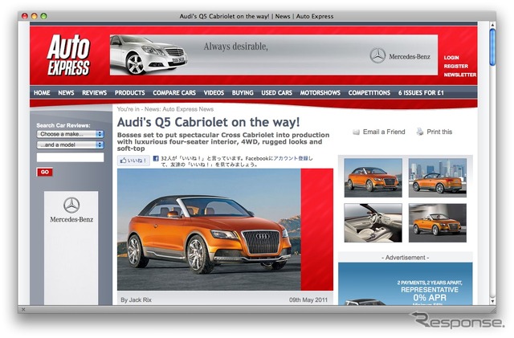The image size is (514, 338).
Task: View the car interior thumbnail image
Action: coord(373,222)
